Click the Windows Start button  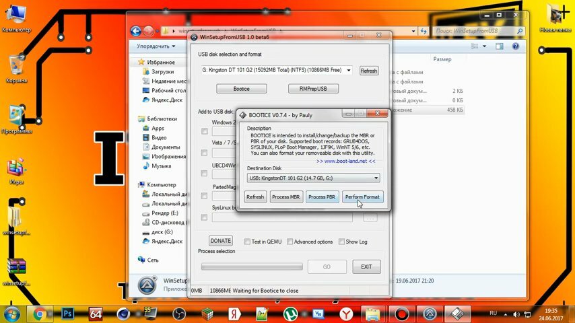click(11, 314)
